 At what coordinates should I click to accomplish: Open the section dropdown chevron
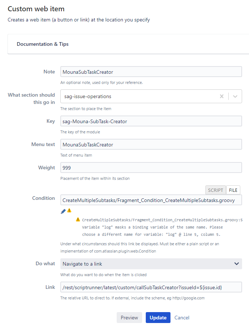tap(235, 96)
